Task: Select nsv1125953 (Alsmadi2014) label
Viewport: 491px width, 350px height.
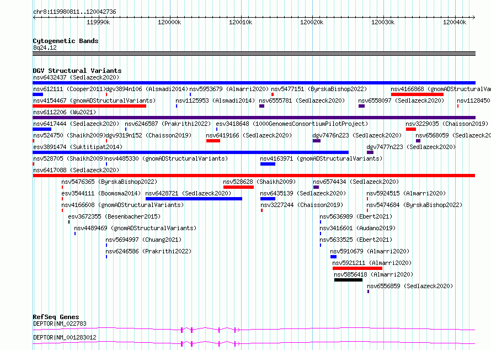Action: pyautogui.click(x=215, y=100)
